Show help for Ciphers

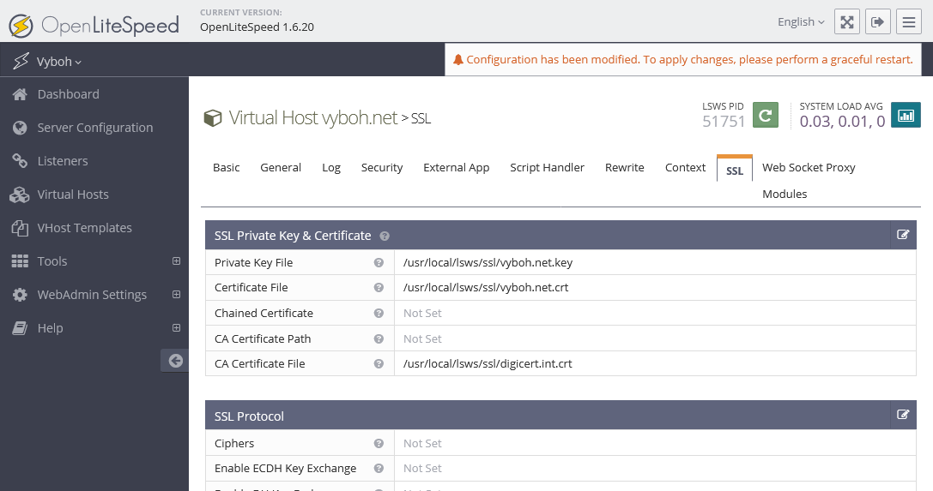(x=379, y=444)
